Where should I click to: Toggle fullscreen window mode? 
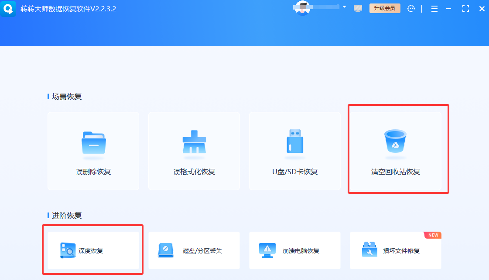tap(465, 9)
